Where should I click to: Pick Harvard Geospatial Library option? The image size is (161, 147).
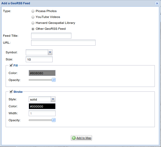pos(33,23)
